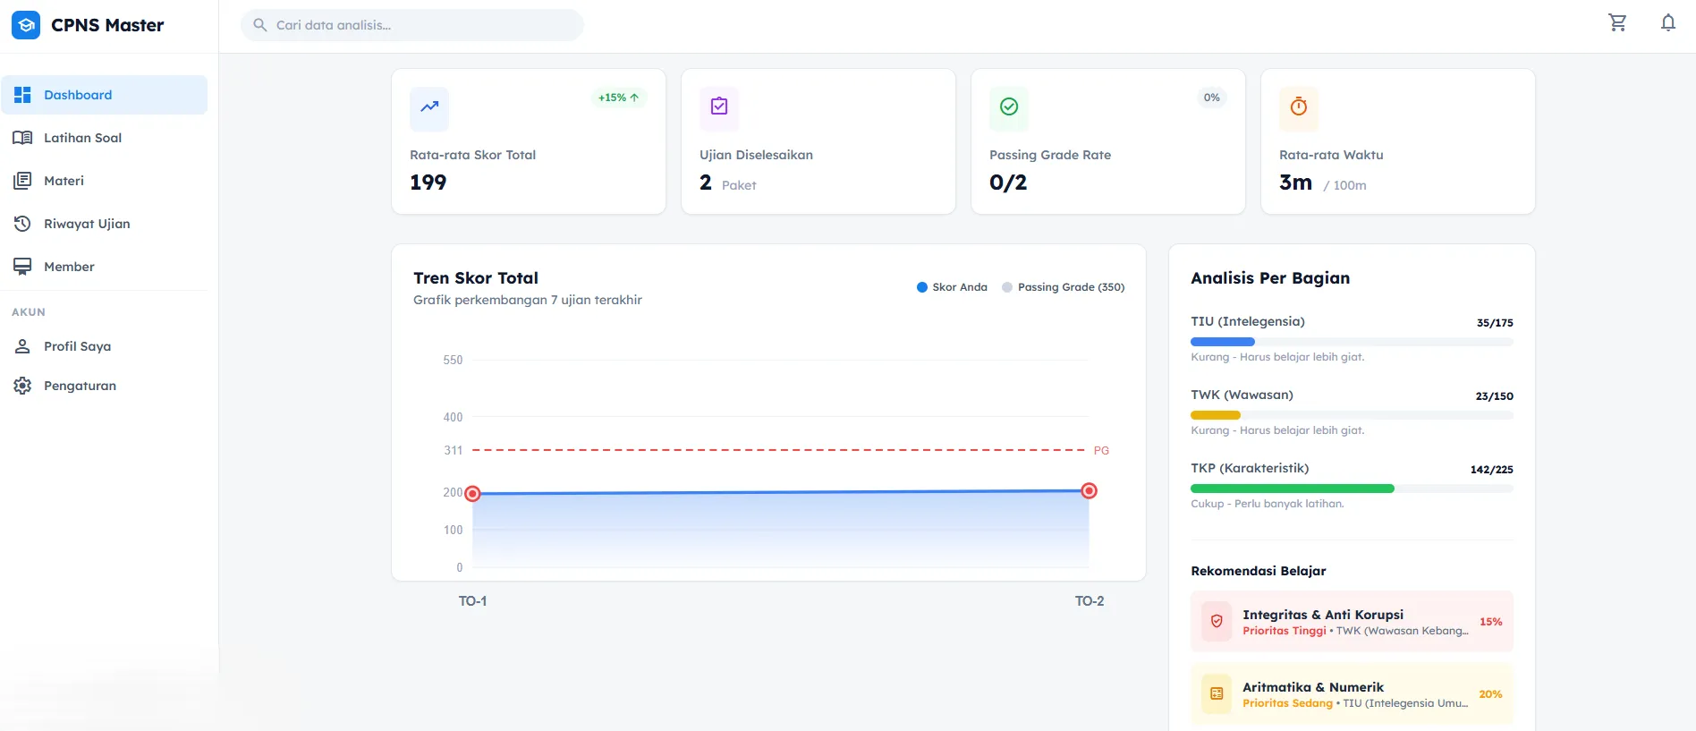The height and width of the screenshot is (731, 1696).
Task: Click the trend arrow icon on Rata-rata Skor card
Action: point(429,106)
